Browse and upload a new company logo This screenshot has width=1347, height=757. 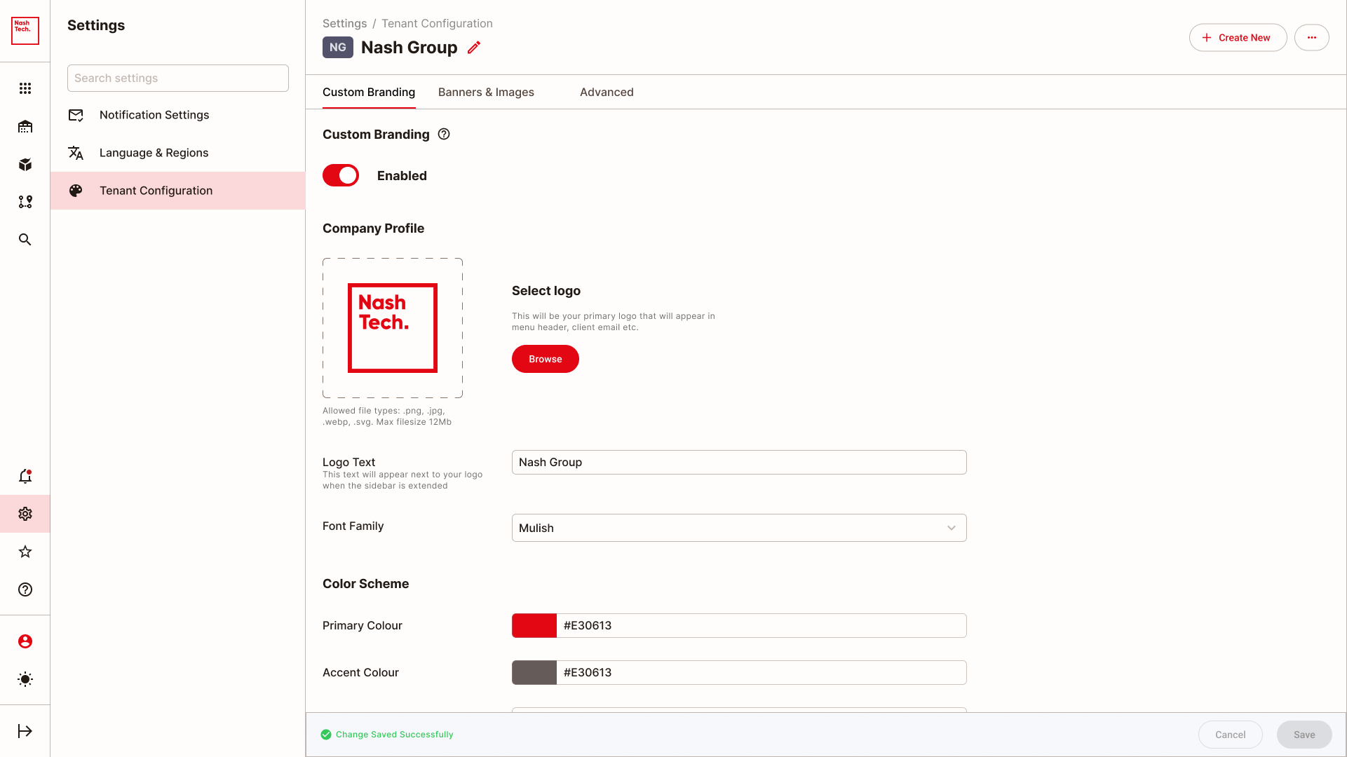[546, 359]
